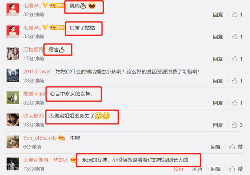The image size is (250, 175).
Task: Like 郑毅initial's 女神 comment
Action: pos(237,103)
